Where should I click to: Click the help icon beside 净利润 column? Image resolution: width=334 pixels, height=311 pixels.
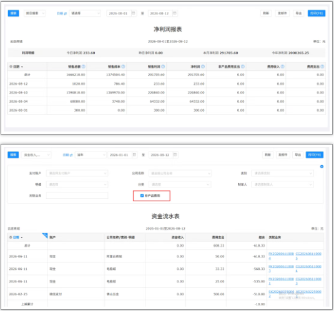click(203, 67)
